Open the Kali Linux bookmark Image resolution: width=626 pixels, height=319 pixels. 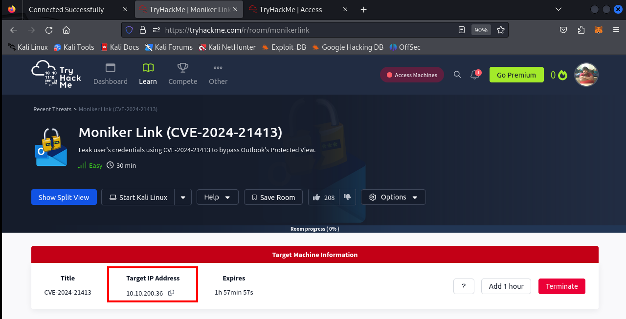click(28, 47)
